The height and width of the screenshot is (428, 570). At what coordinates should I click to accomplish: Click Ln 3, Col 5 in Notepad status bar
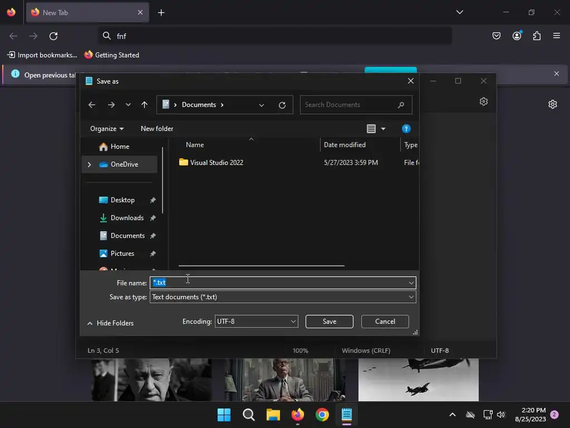[x=103, y=351]
